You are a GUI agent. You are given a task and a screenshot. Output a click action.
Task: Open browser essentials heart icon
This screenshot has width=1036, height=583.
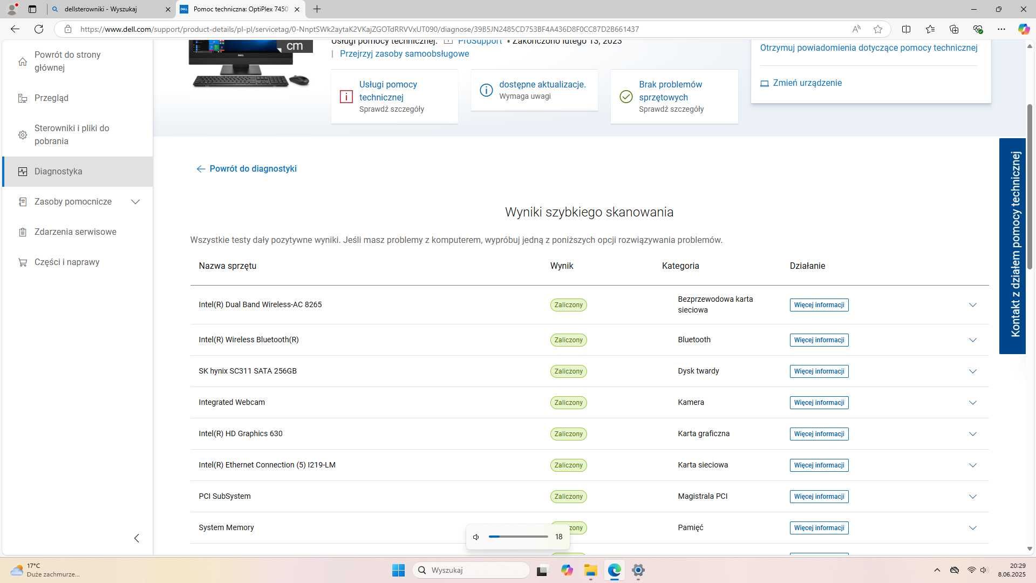click(978, 29)
